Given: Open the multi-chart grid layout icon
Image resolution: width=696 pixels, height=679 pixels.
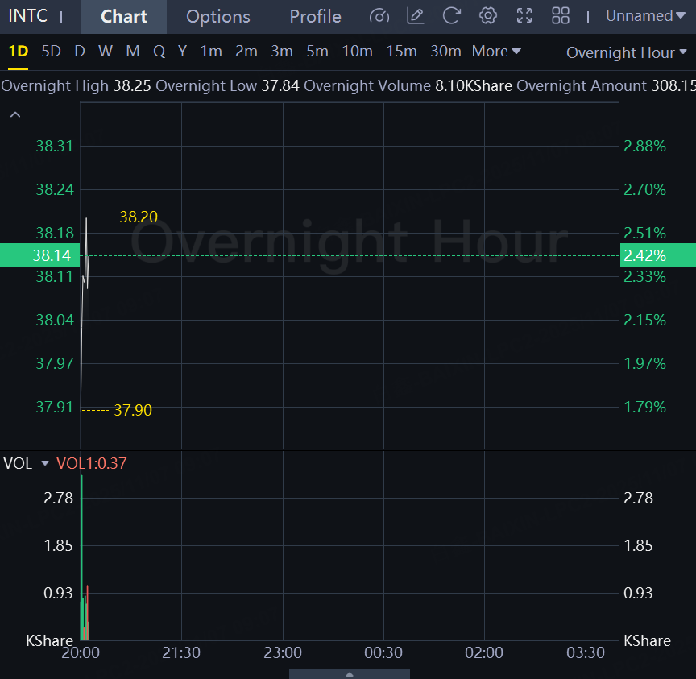Looking at the screenshot, I should (x=561, y=16).
